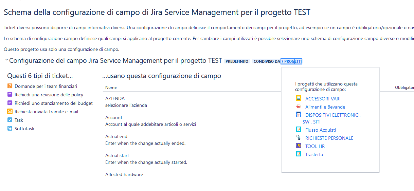Click the Richiedi uno stanziamento del budget icon

10,103
